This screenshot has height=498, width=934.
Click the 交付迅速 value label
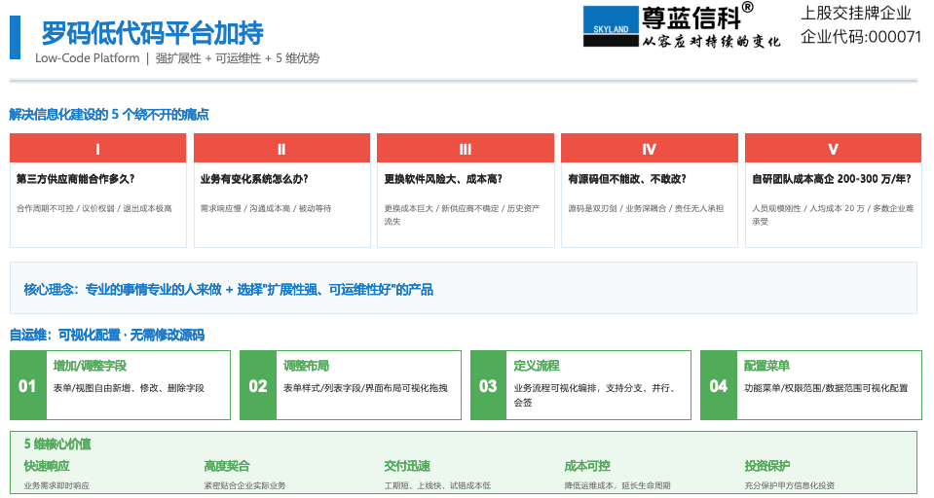click(x=407, y=466)
